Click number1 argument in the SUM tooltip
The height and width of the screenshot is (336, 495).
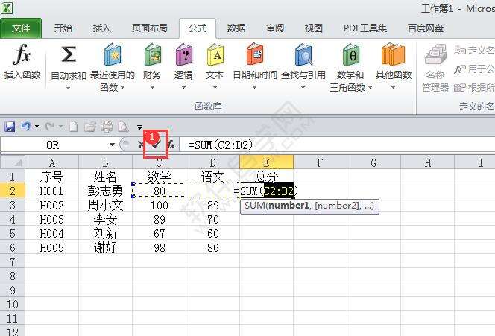(289, 206)
